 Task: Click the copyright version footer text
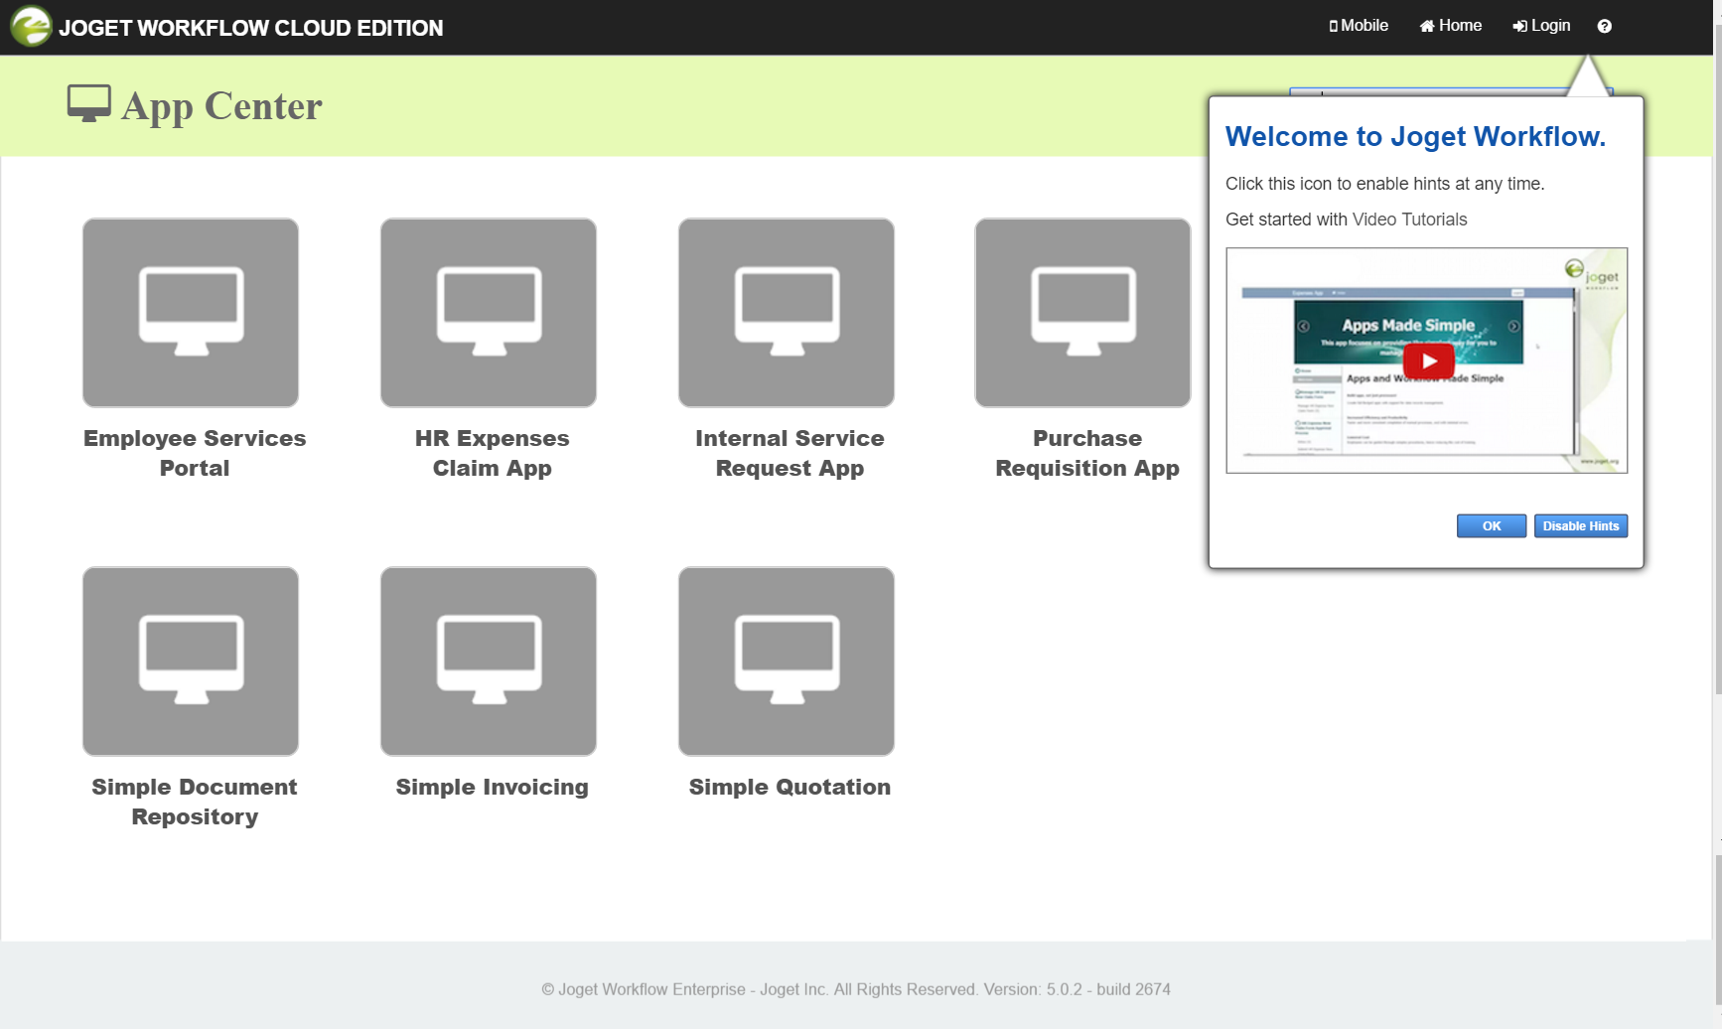click(x=856, y=989)
